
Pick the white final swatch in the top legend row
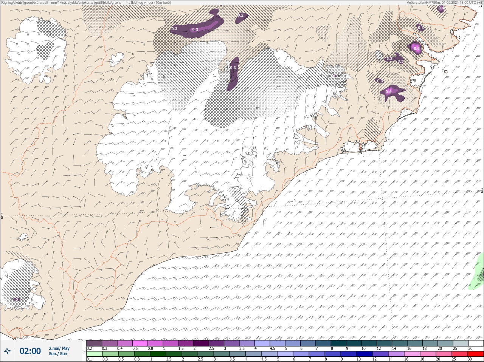coord(476,343)
